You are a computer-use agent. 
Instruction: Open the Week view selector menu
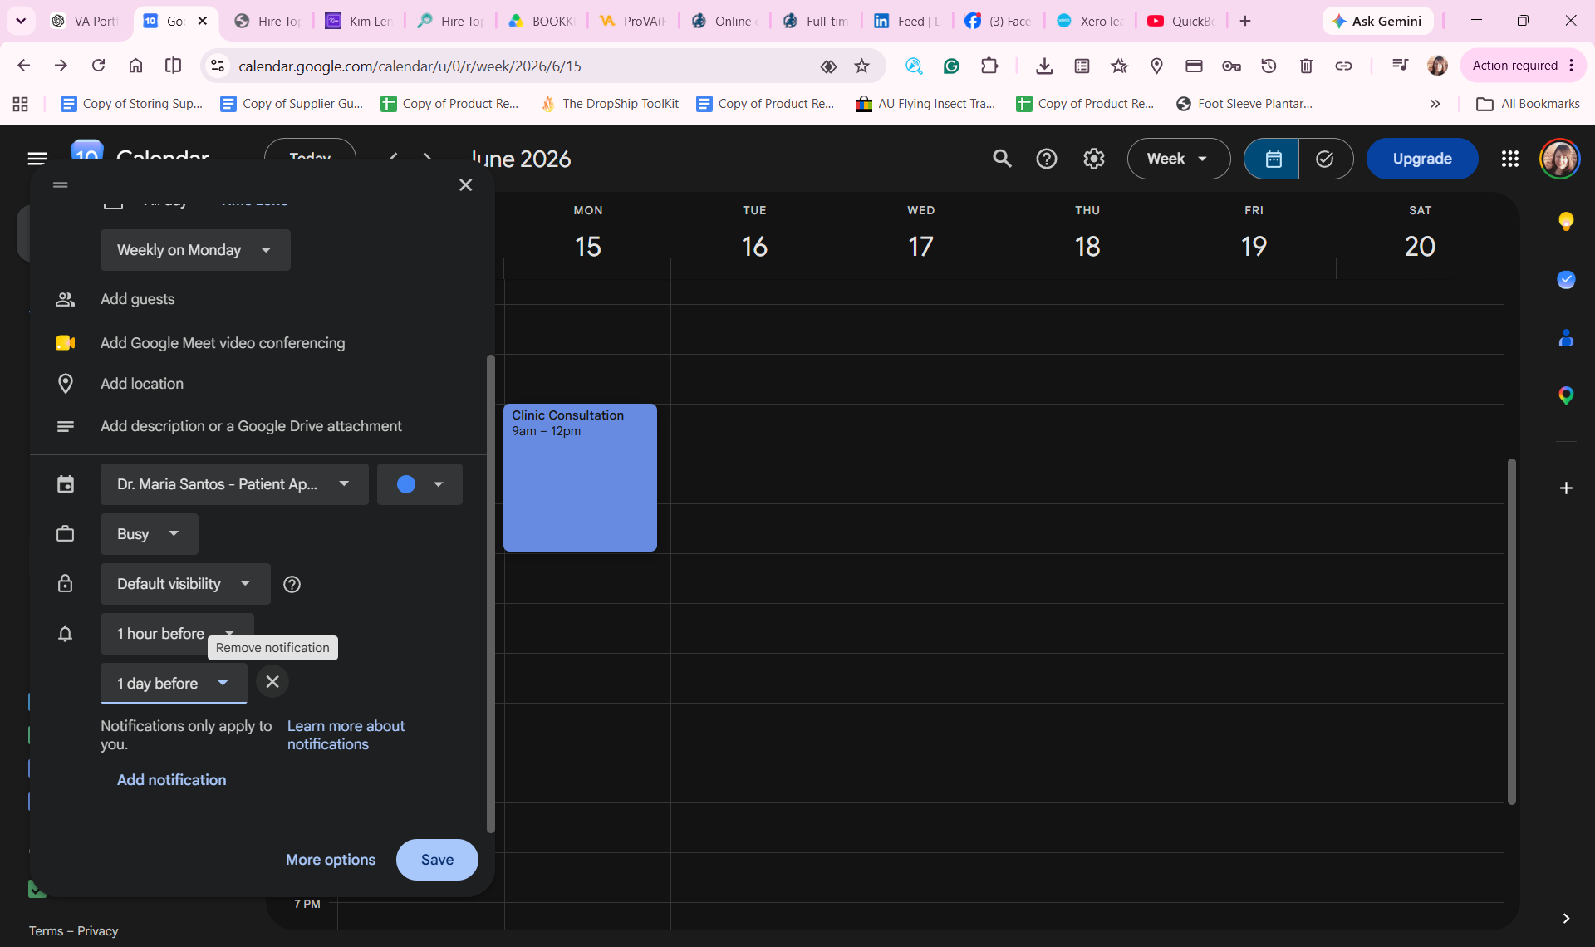point(1178,159)
